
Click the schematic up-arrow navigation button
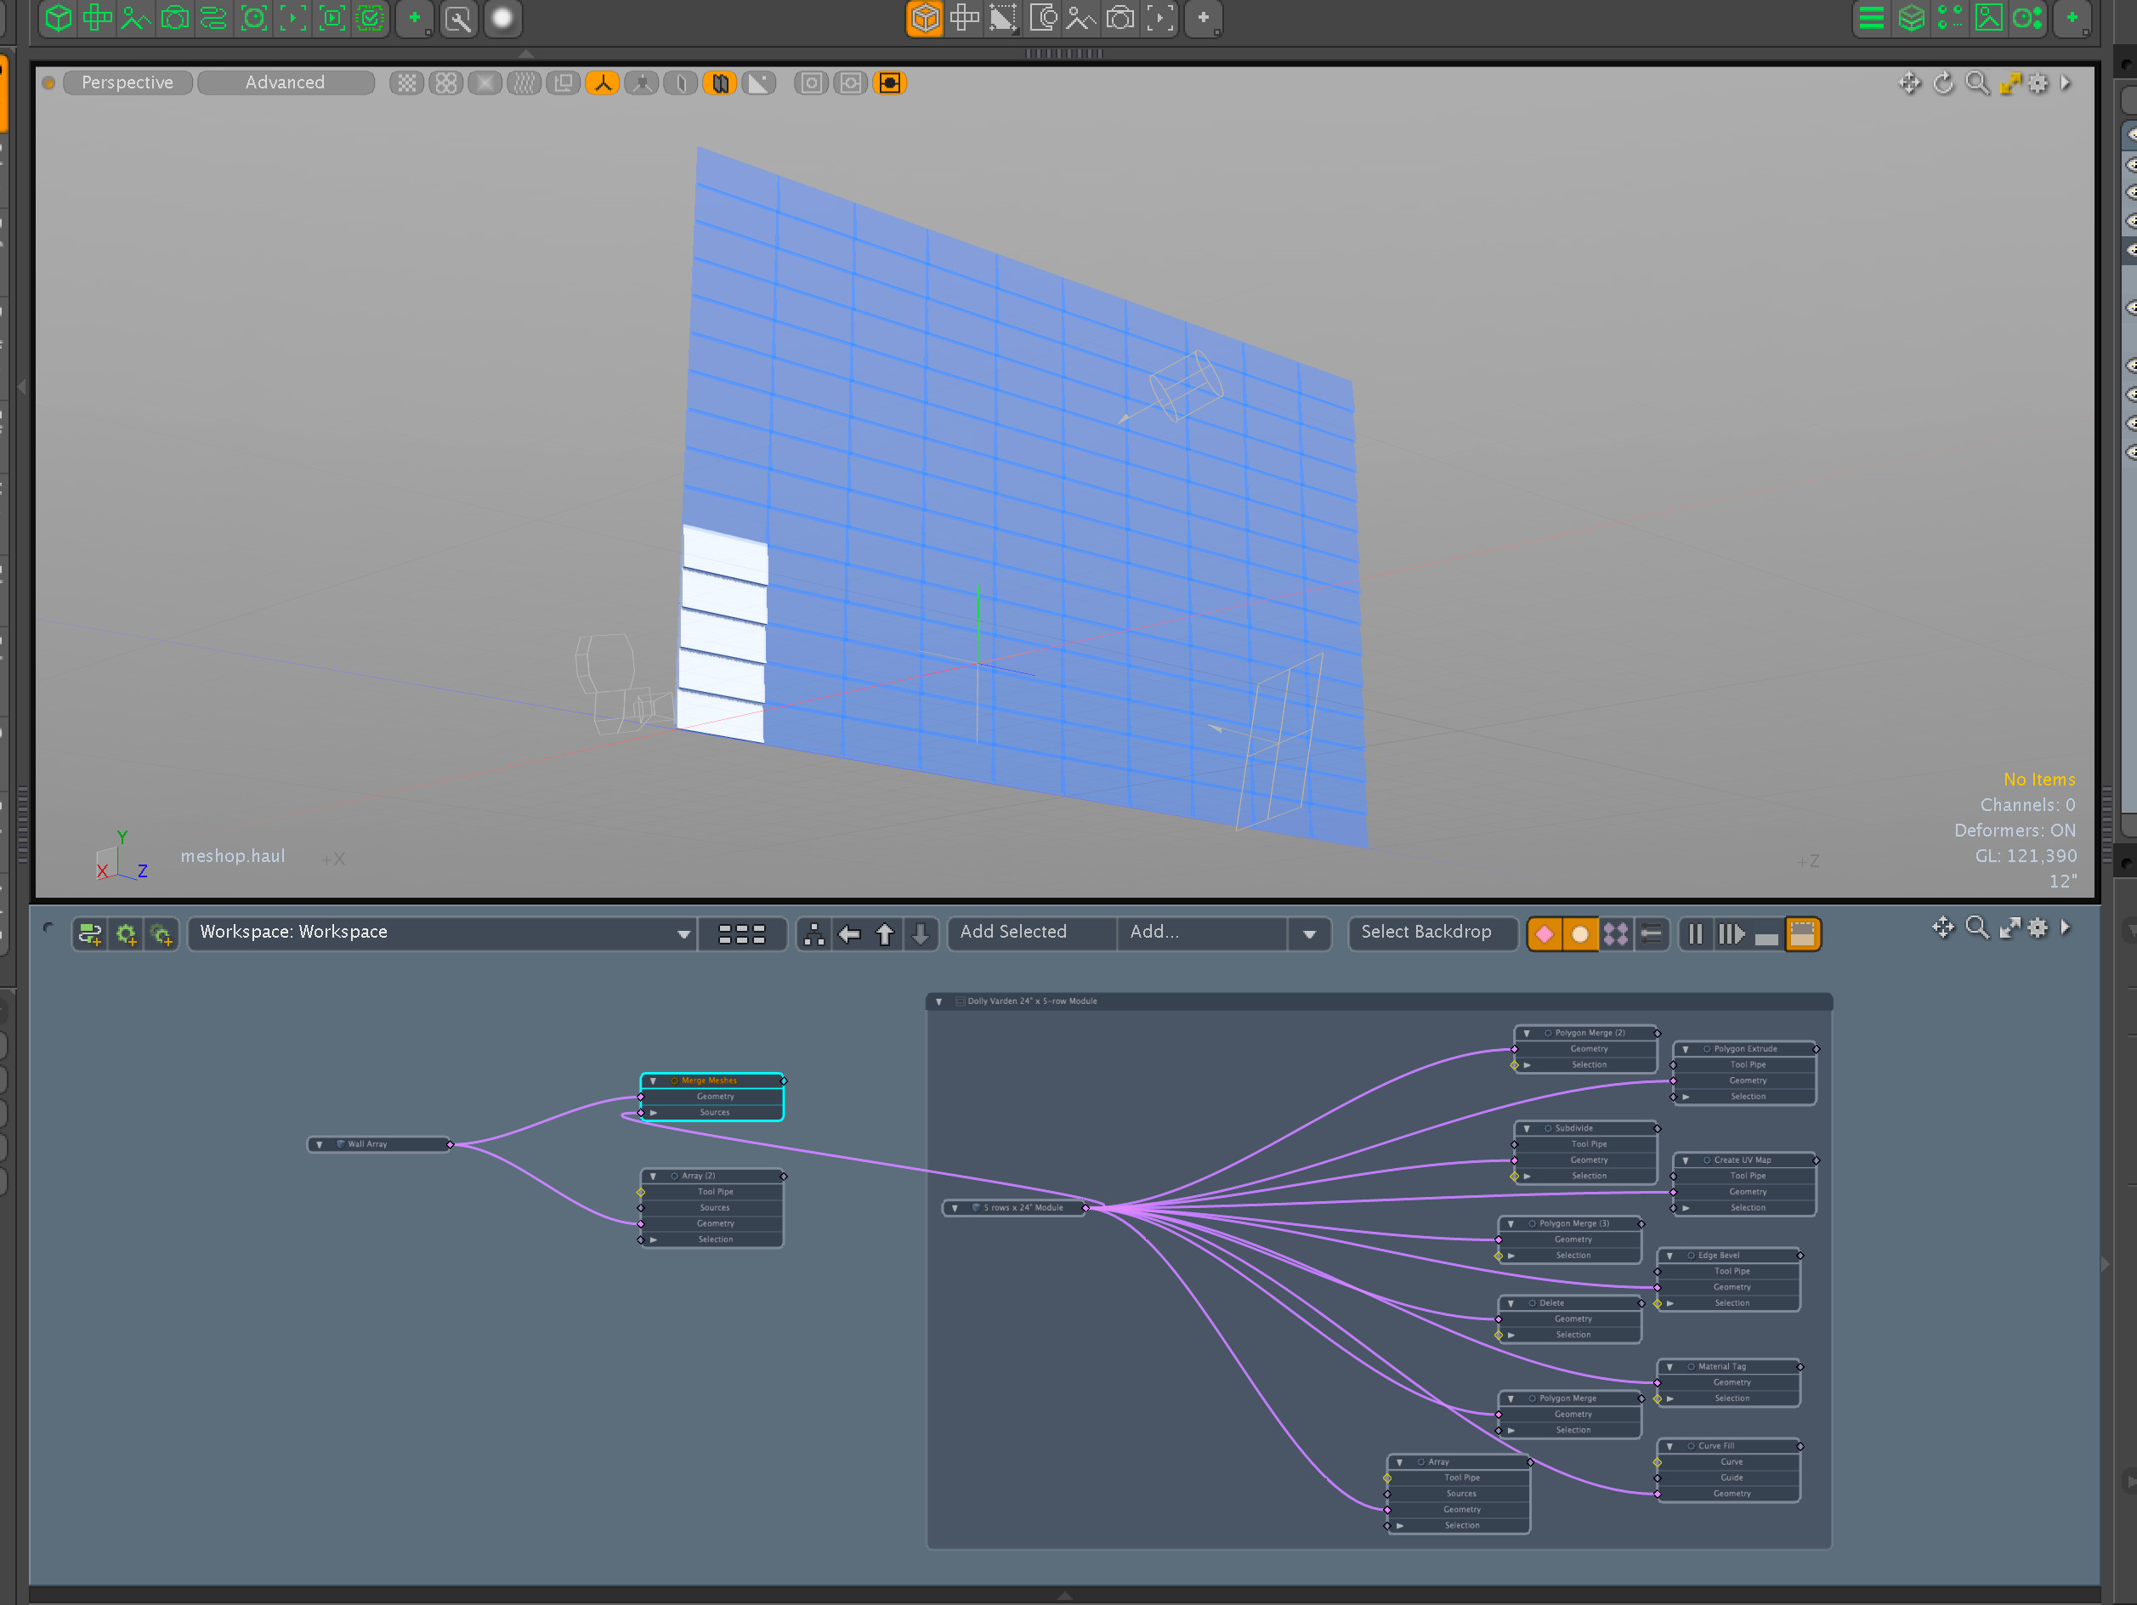point(884,933)
